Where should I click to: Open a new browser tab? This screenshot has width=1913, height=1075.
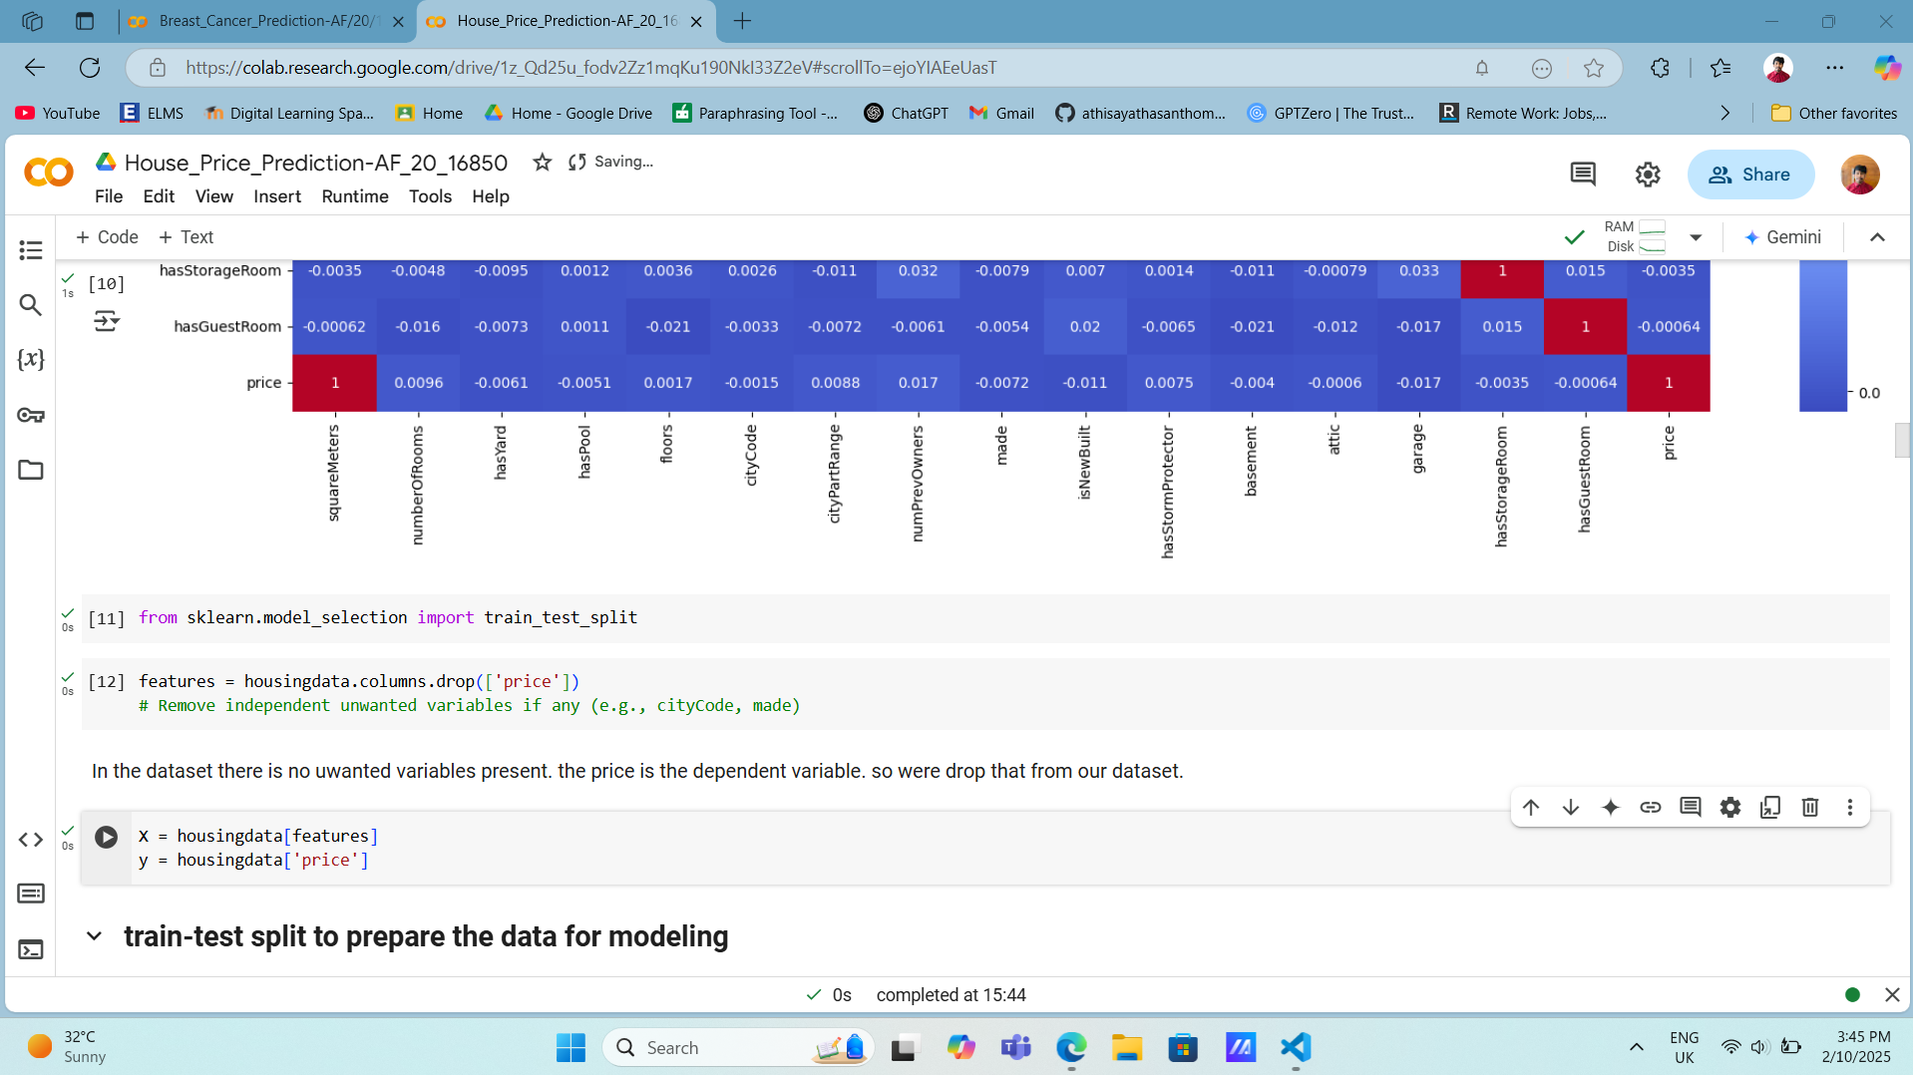743,21
